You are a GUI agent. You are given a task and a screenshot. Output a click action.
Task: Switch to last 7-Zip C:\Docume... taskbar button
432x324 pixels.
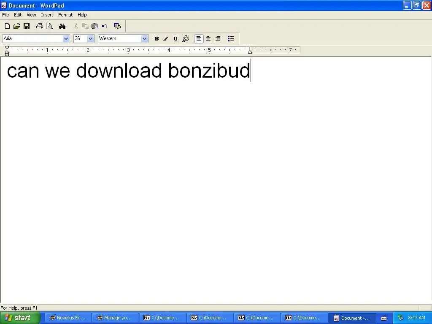click(x=304, y=318)
